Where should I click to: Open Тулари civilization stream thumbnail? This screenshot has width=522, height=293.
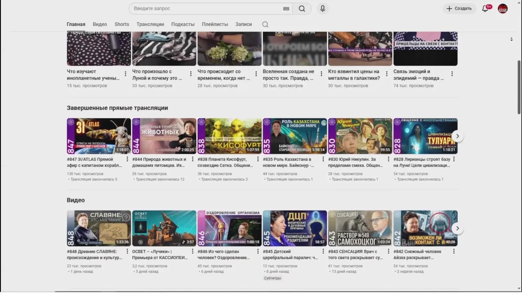click(425, 136)
